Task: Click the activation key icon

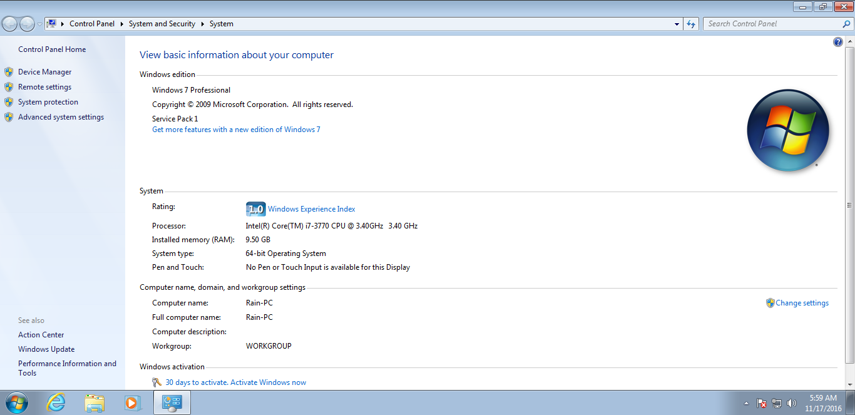Action: click(157, 382)
